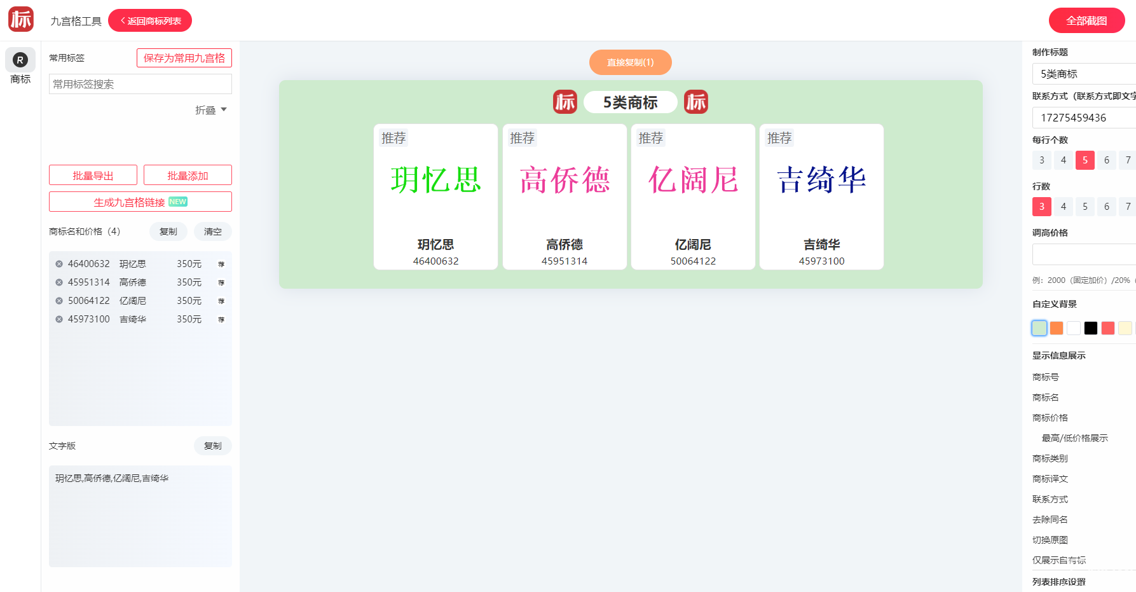This screenshot has width=1136, height=592.
Task: Set 行数 to 5
Action: click(x=1085, y=207)
